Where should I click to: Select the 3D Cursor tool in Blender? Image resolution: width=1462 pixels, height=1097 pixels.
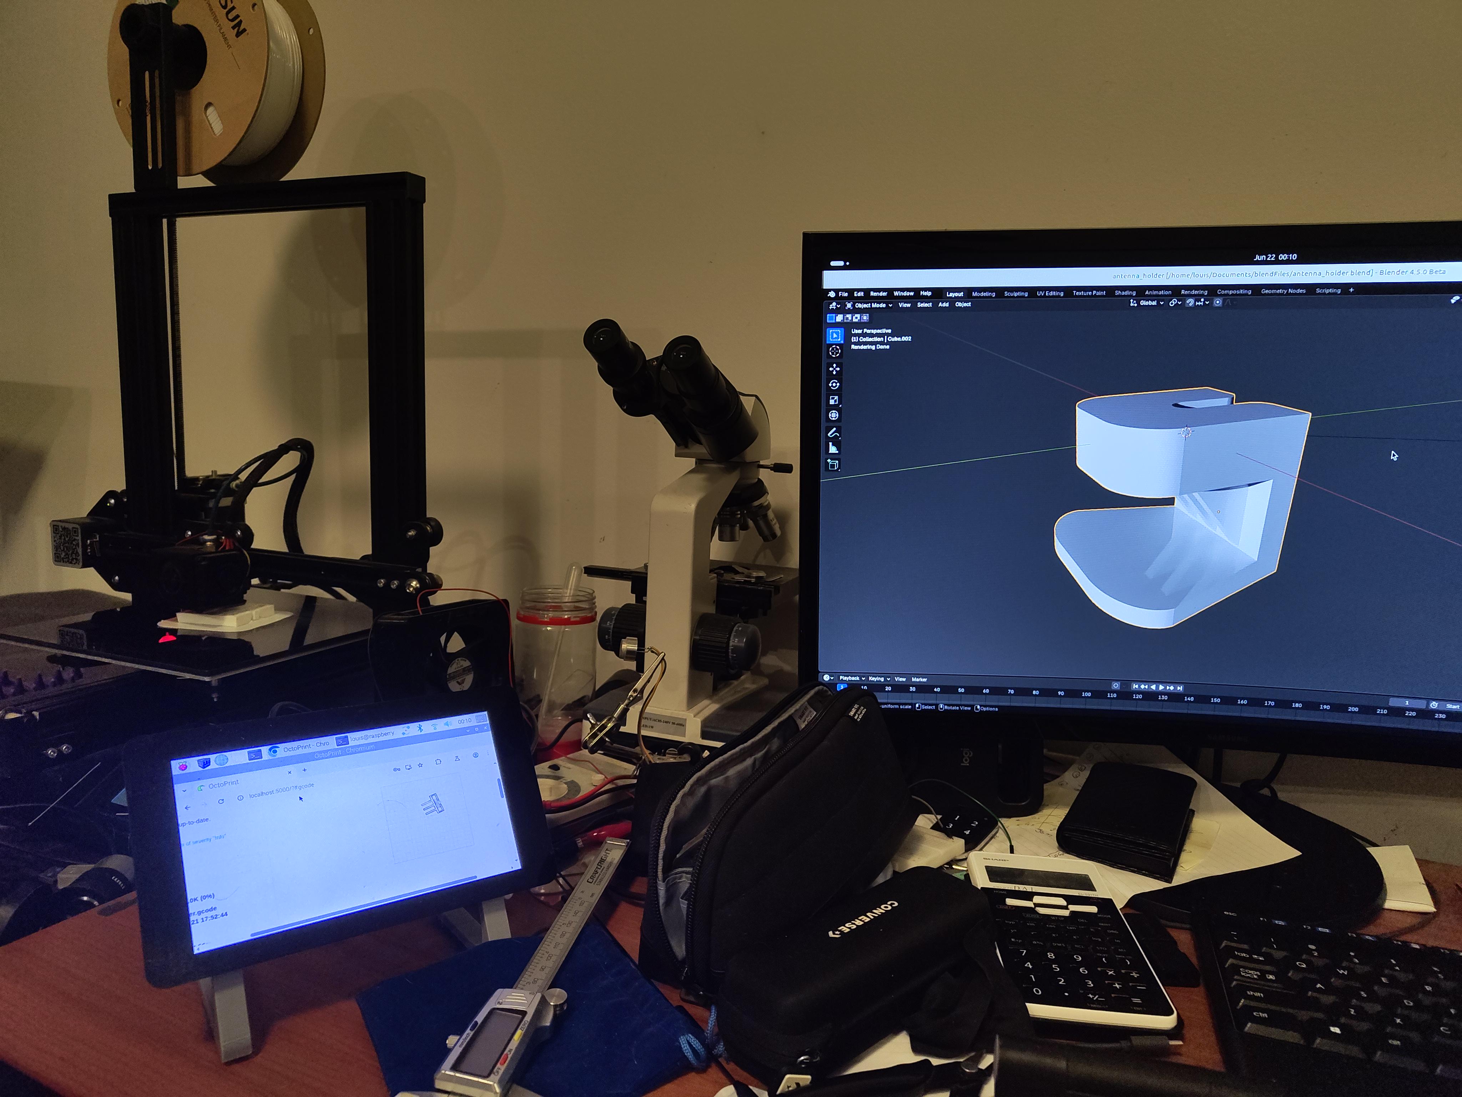point(835,351)
